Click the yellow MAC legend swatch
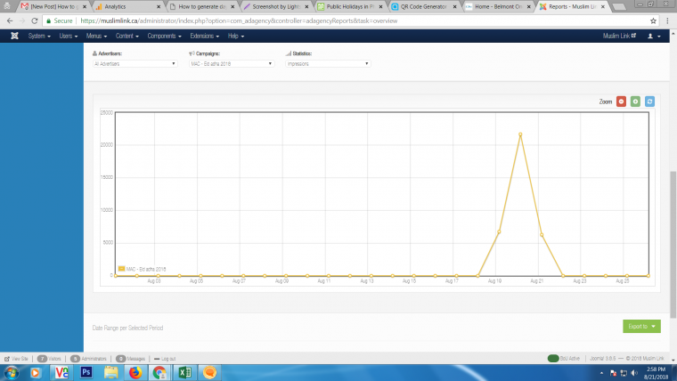Screen dimensions: 677x381 pyautogui.click(x=121, y=269)
